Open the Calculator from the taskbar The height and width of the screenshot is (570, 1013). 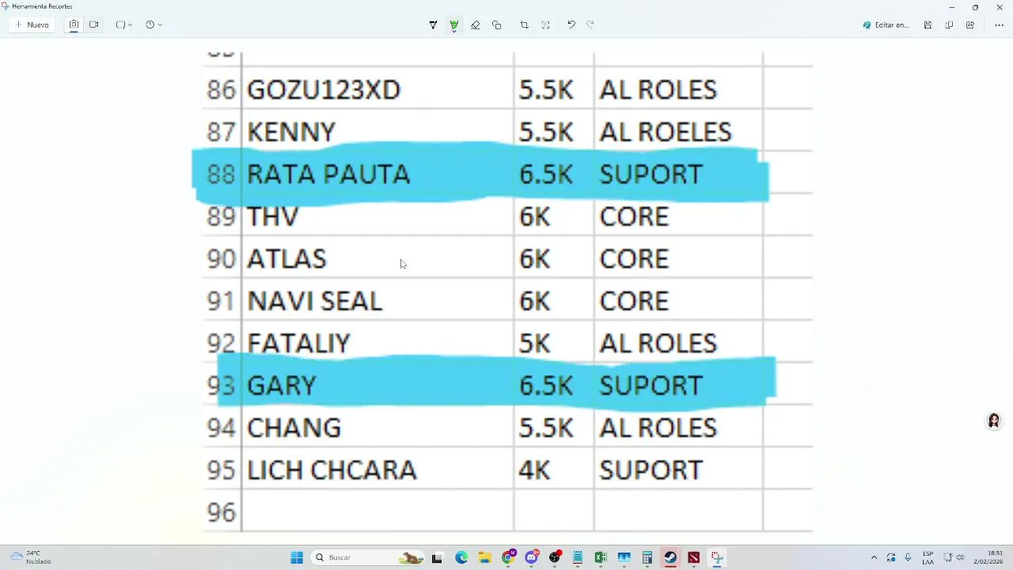click(x=647, y=558)
